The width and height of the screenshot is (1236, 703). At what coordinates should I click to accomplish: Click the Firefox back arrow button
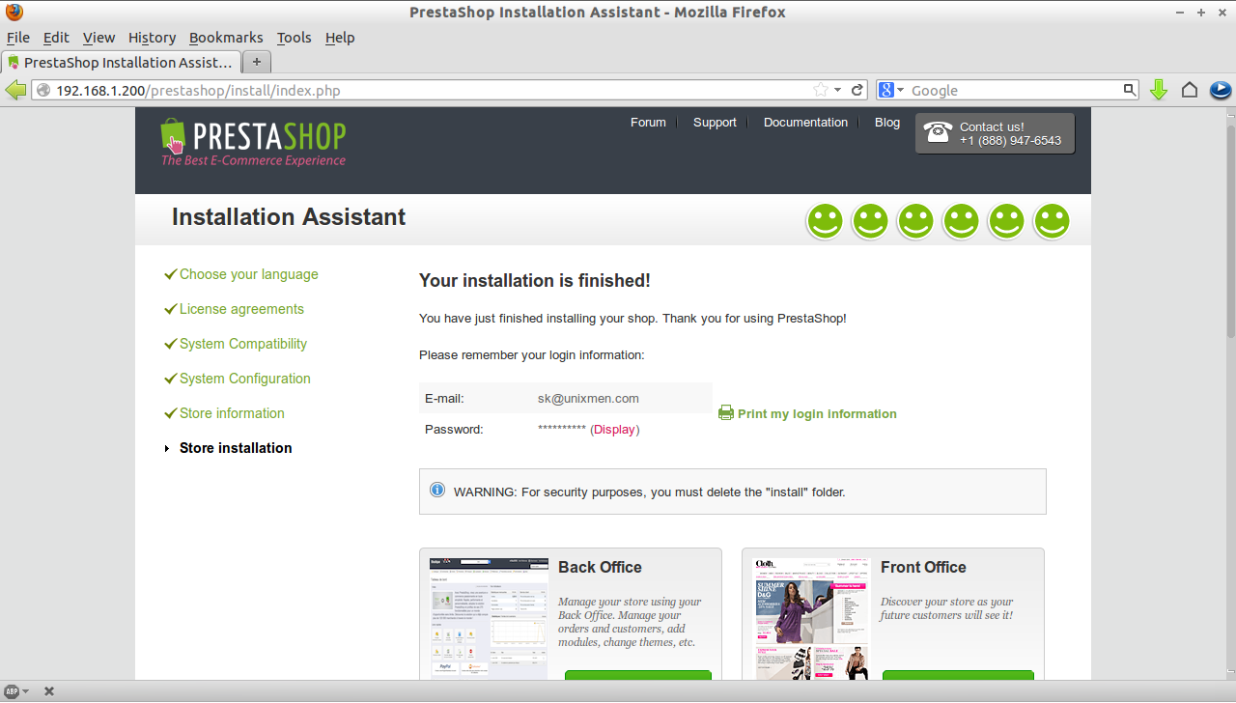15,90
